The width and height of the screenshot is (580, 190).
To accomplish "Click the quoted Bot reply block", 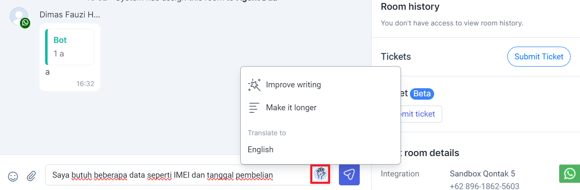I will (70, 47).
